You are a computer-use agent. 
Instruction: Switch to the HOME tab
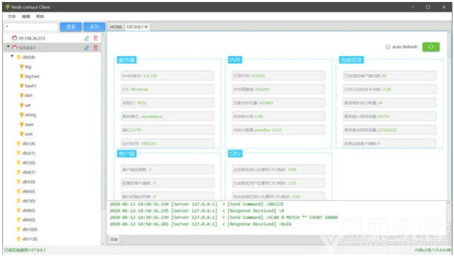tap(116, 27)
